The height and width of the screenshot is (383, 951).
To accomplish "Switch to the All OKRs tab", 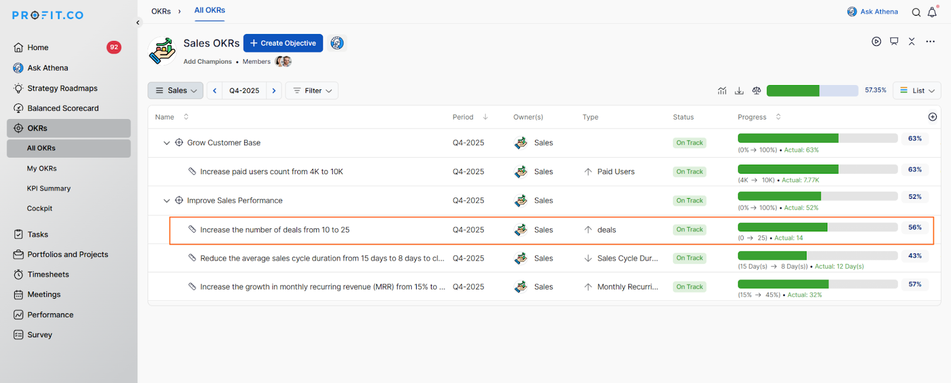I will (210, 10).
